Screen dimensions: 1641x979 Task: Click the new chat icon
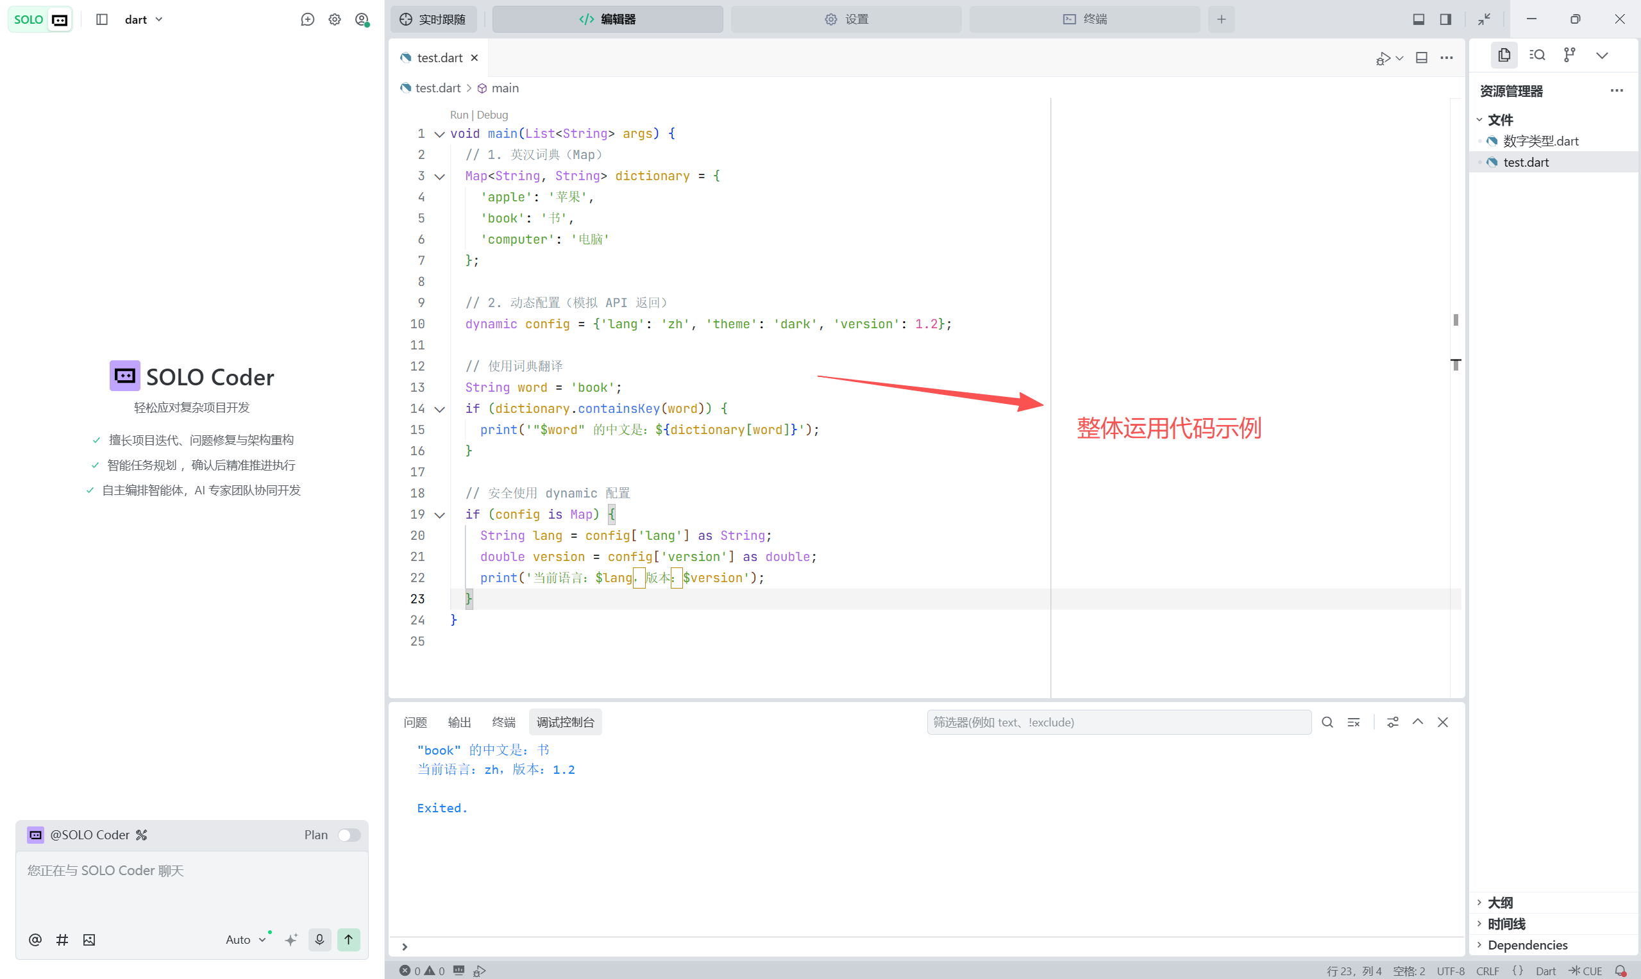coord(307,19)
